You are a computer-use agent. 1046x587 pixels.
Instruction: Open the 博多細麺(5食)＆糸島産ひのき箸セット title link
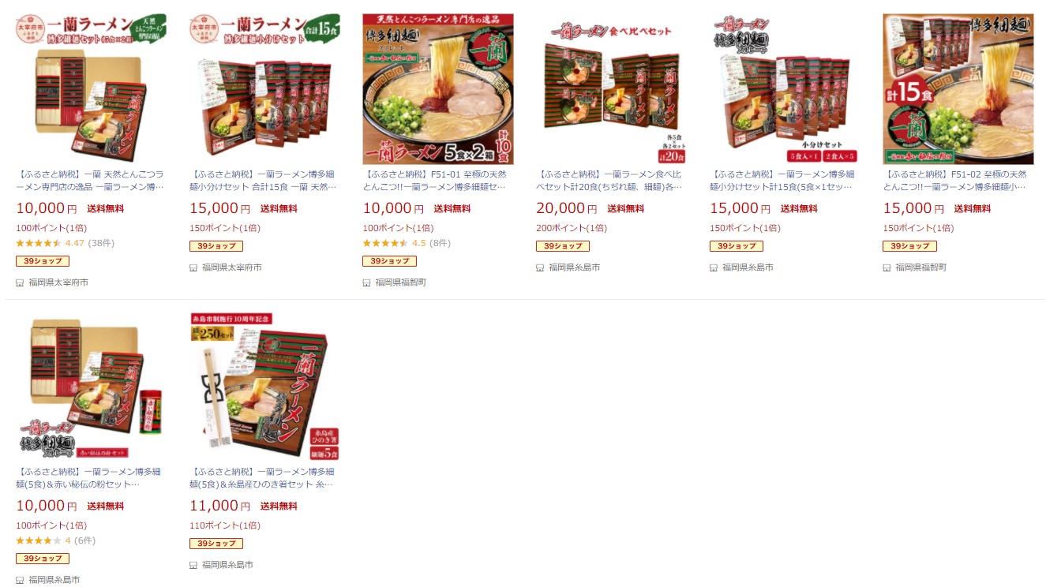pyautogui.click(x=261, y=478)
